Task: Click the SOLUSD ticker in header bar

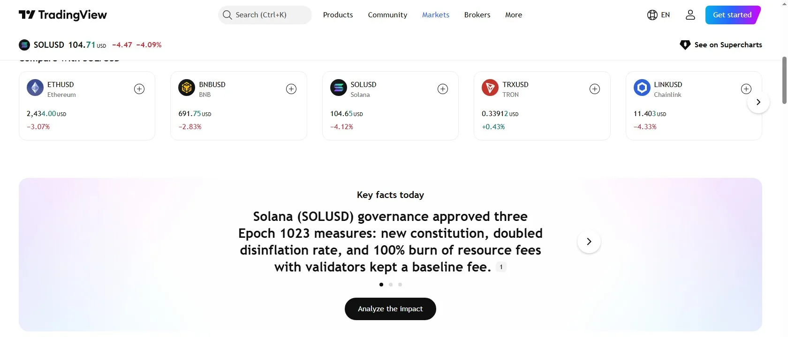Action: click(49, 45)
